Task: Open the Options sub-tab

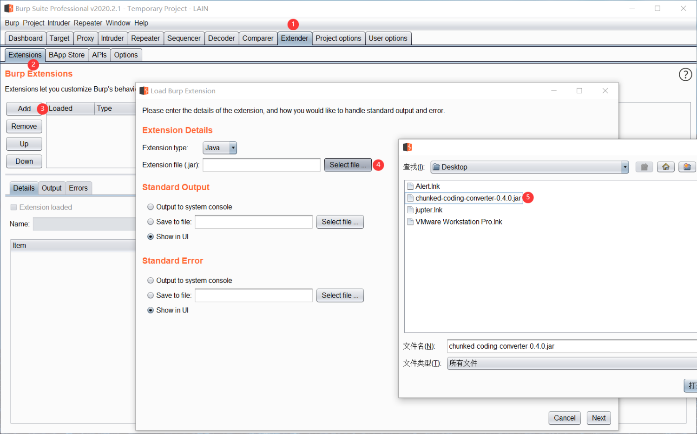Action: [126, 55]
